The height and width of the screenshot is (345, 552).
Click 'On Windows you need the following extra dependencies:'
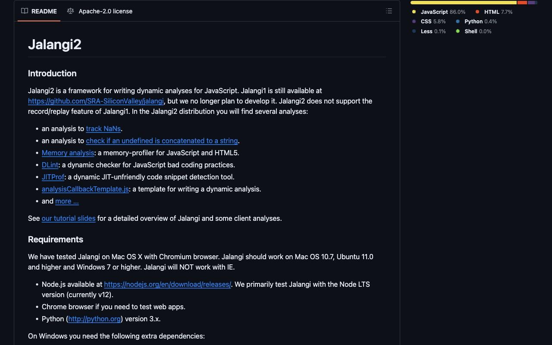tap(116, 336)
